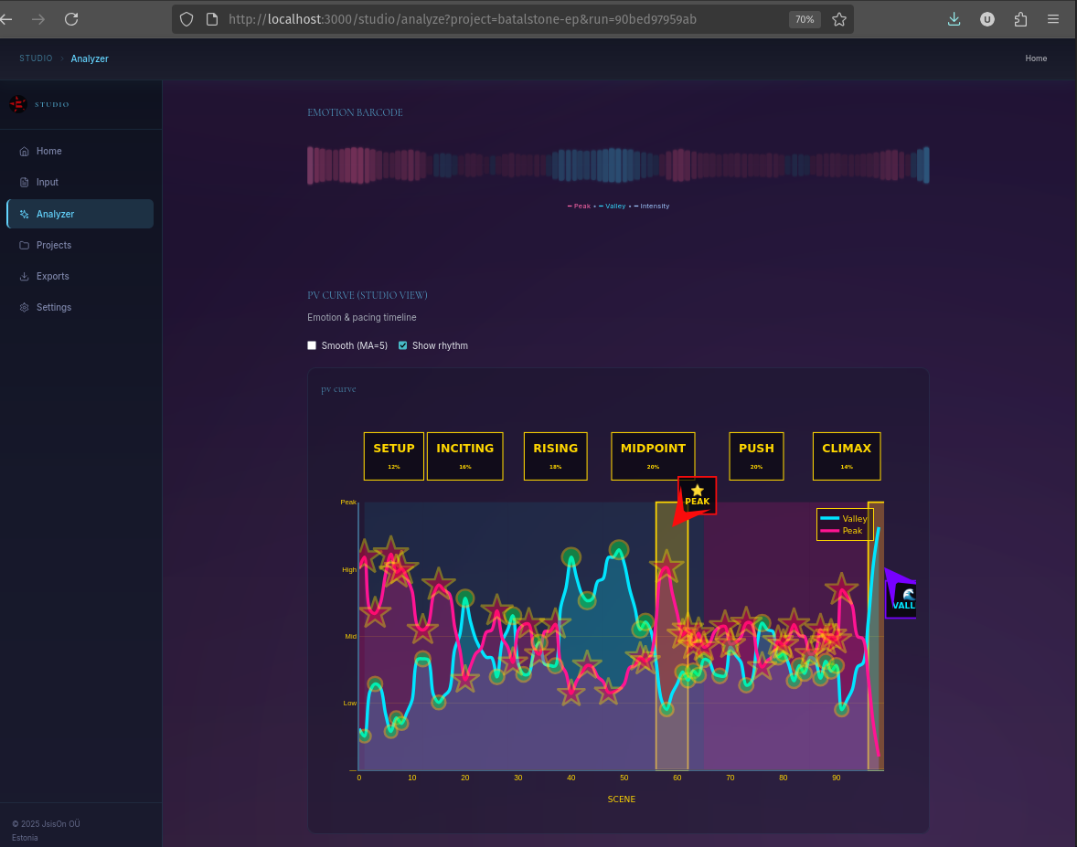Click the browser extensions puzzle icon

[1020, 18]
